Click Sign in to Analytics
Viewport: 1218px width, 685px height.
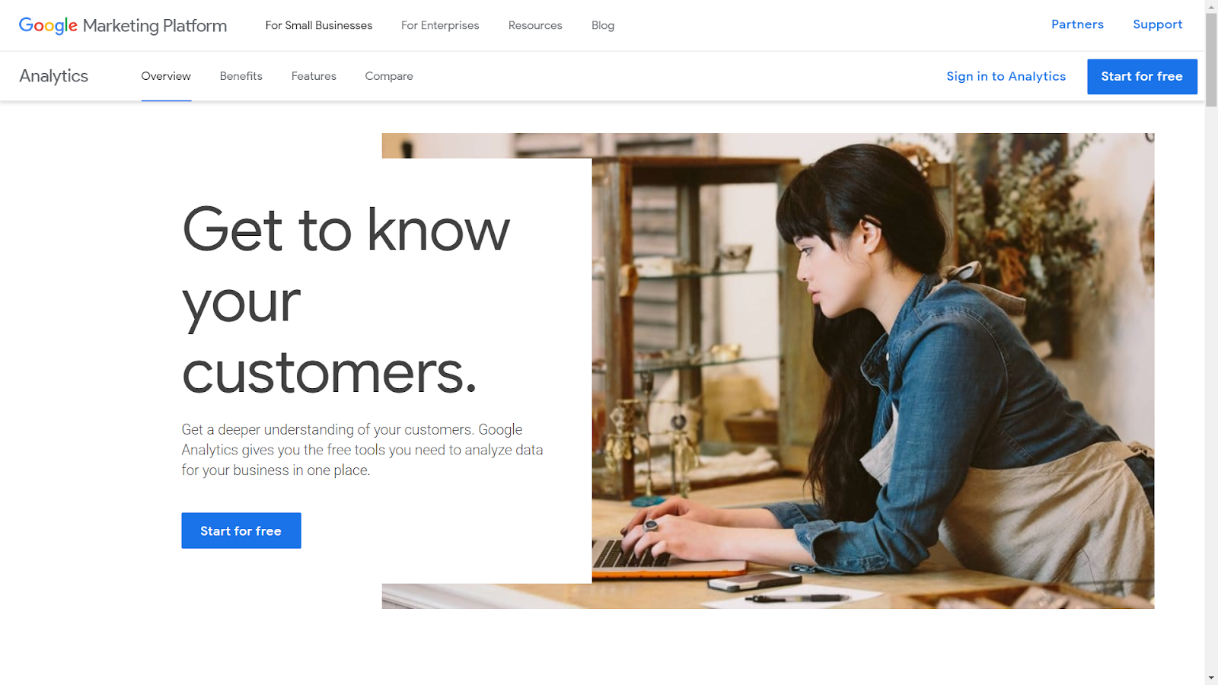coord(1006,76)
